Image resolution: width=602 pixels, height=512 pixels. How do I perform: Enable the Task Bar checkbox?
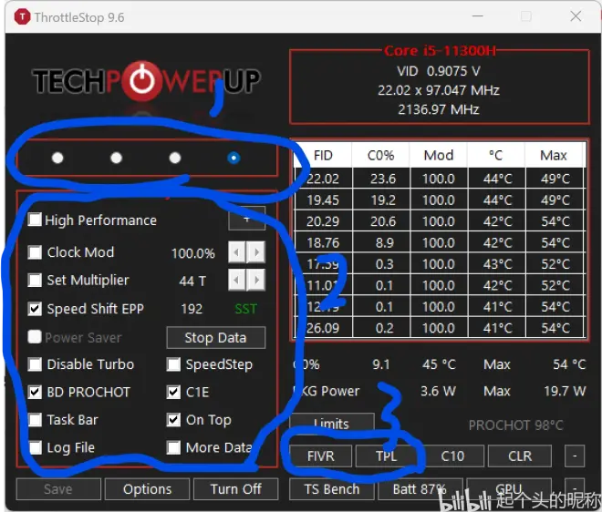35,420
